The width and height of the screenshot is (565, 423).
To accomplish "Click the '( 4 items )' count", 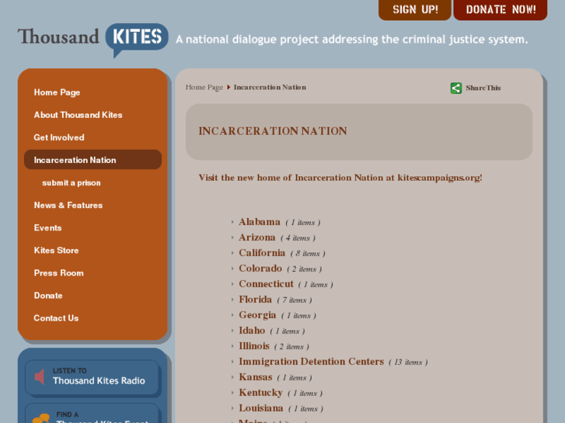I will [298, 238].
